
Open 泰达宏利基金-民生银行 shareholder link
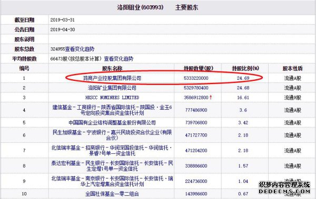pyautogui.click(x=112, y=166)
